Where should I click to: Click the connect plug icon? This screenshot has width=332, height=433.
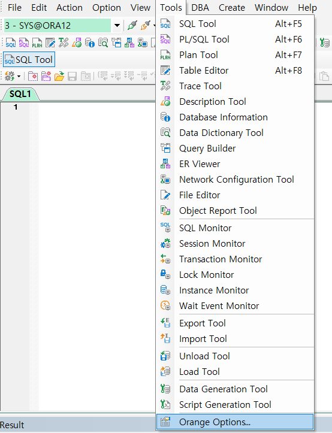(x=132, y=26)
